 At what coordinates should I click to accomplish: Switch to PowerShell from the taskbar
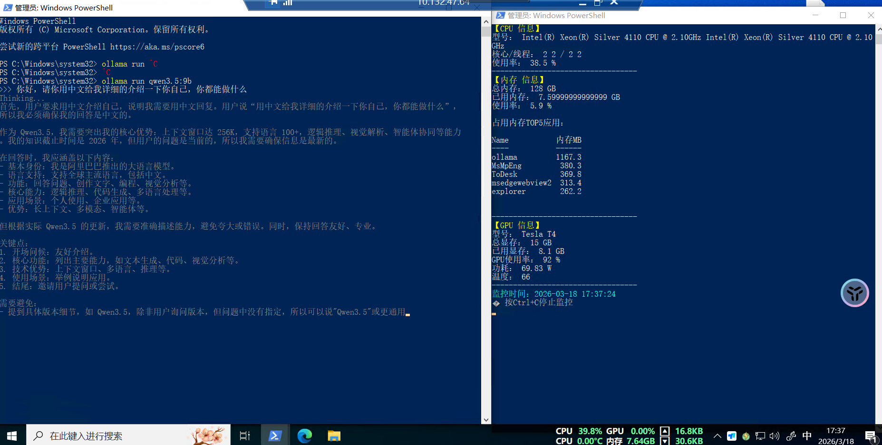click(275, 435)
